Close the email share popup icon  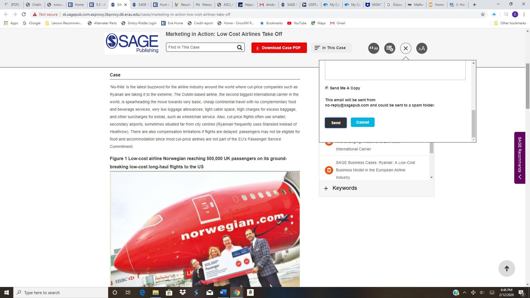point(406,48)
